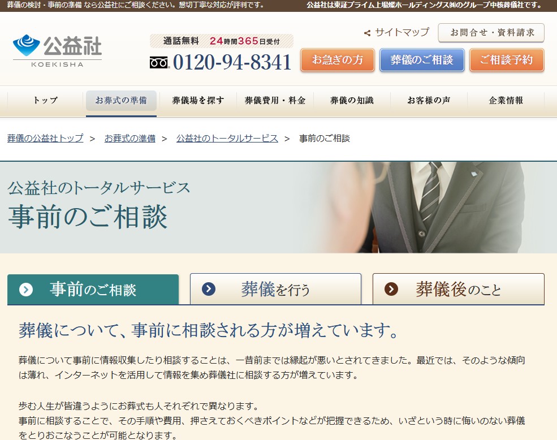Screen dimensions: 557x440
Task: Open the 企業情報 tab
Action: click(506, 100)
